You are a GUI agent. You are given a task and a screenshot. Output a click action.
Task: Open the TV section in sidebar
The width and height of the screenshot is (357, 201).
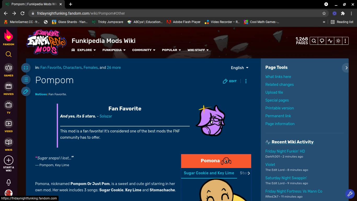9,108
